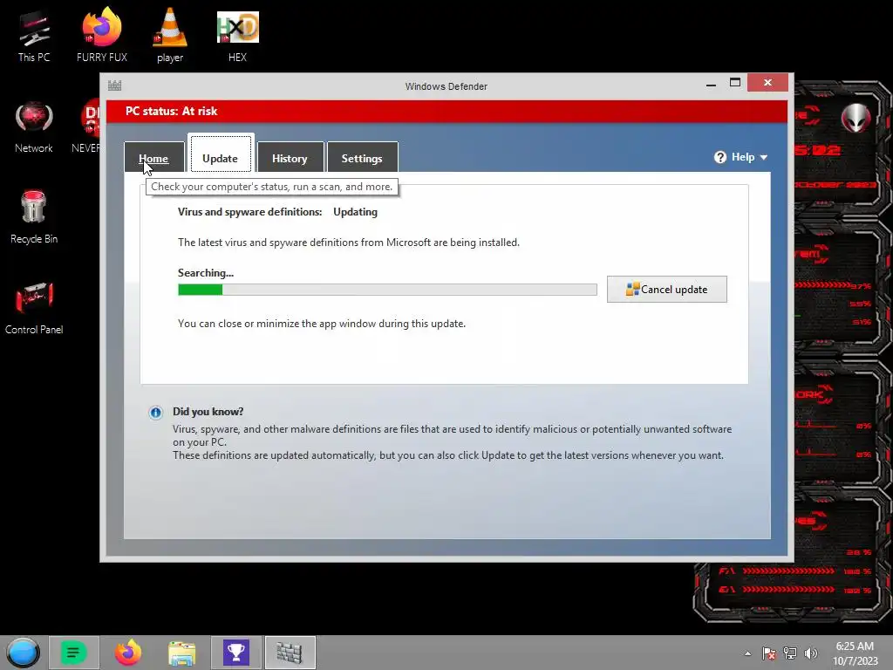
Task: Minimize the Windows Defender window
Action: click(711, 84)
